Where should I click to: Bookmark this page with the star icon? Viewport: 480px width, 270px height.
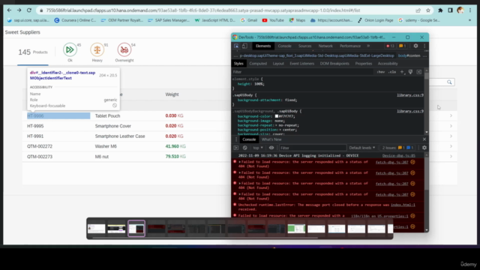pyautogui.click(x=428, y=10)
